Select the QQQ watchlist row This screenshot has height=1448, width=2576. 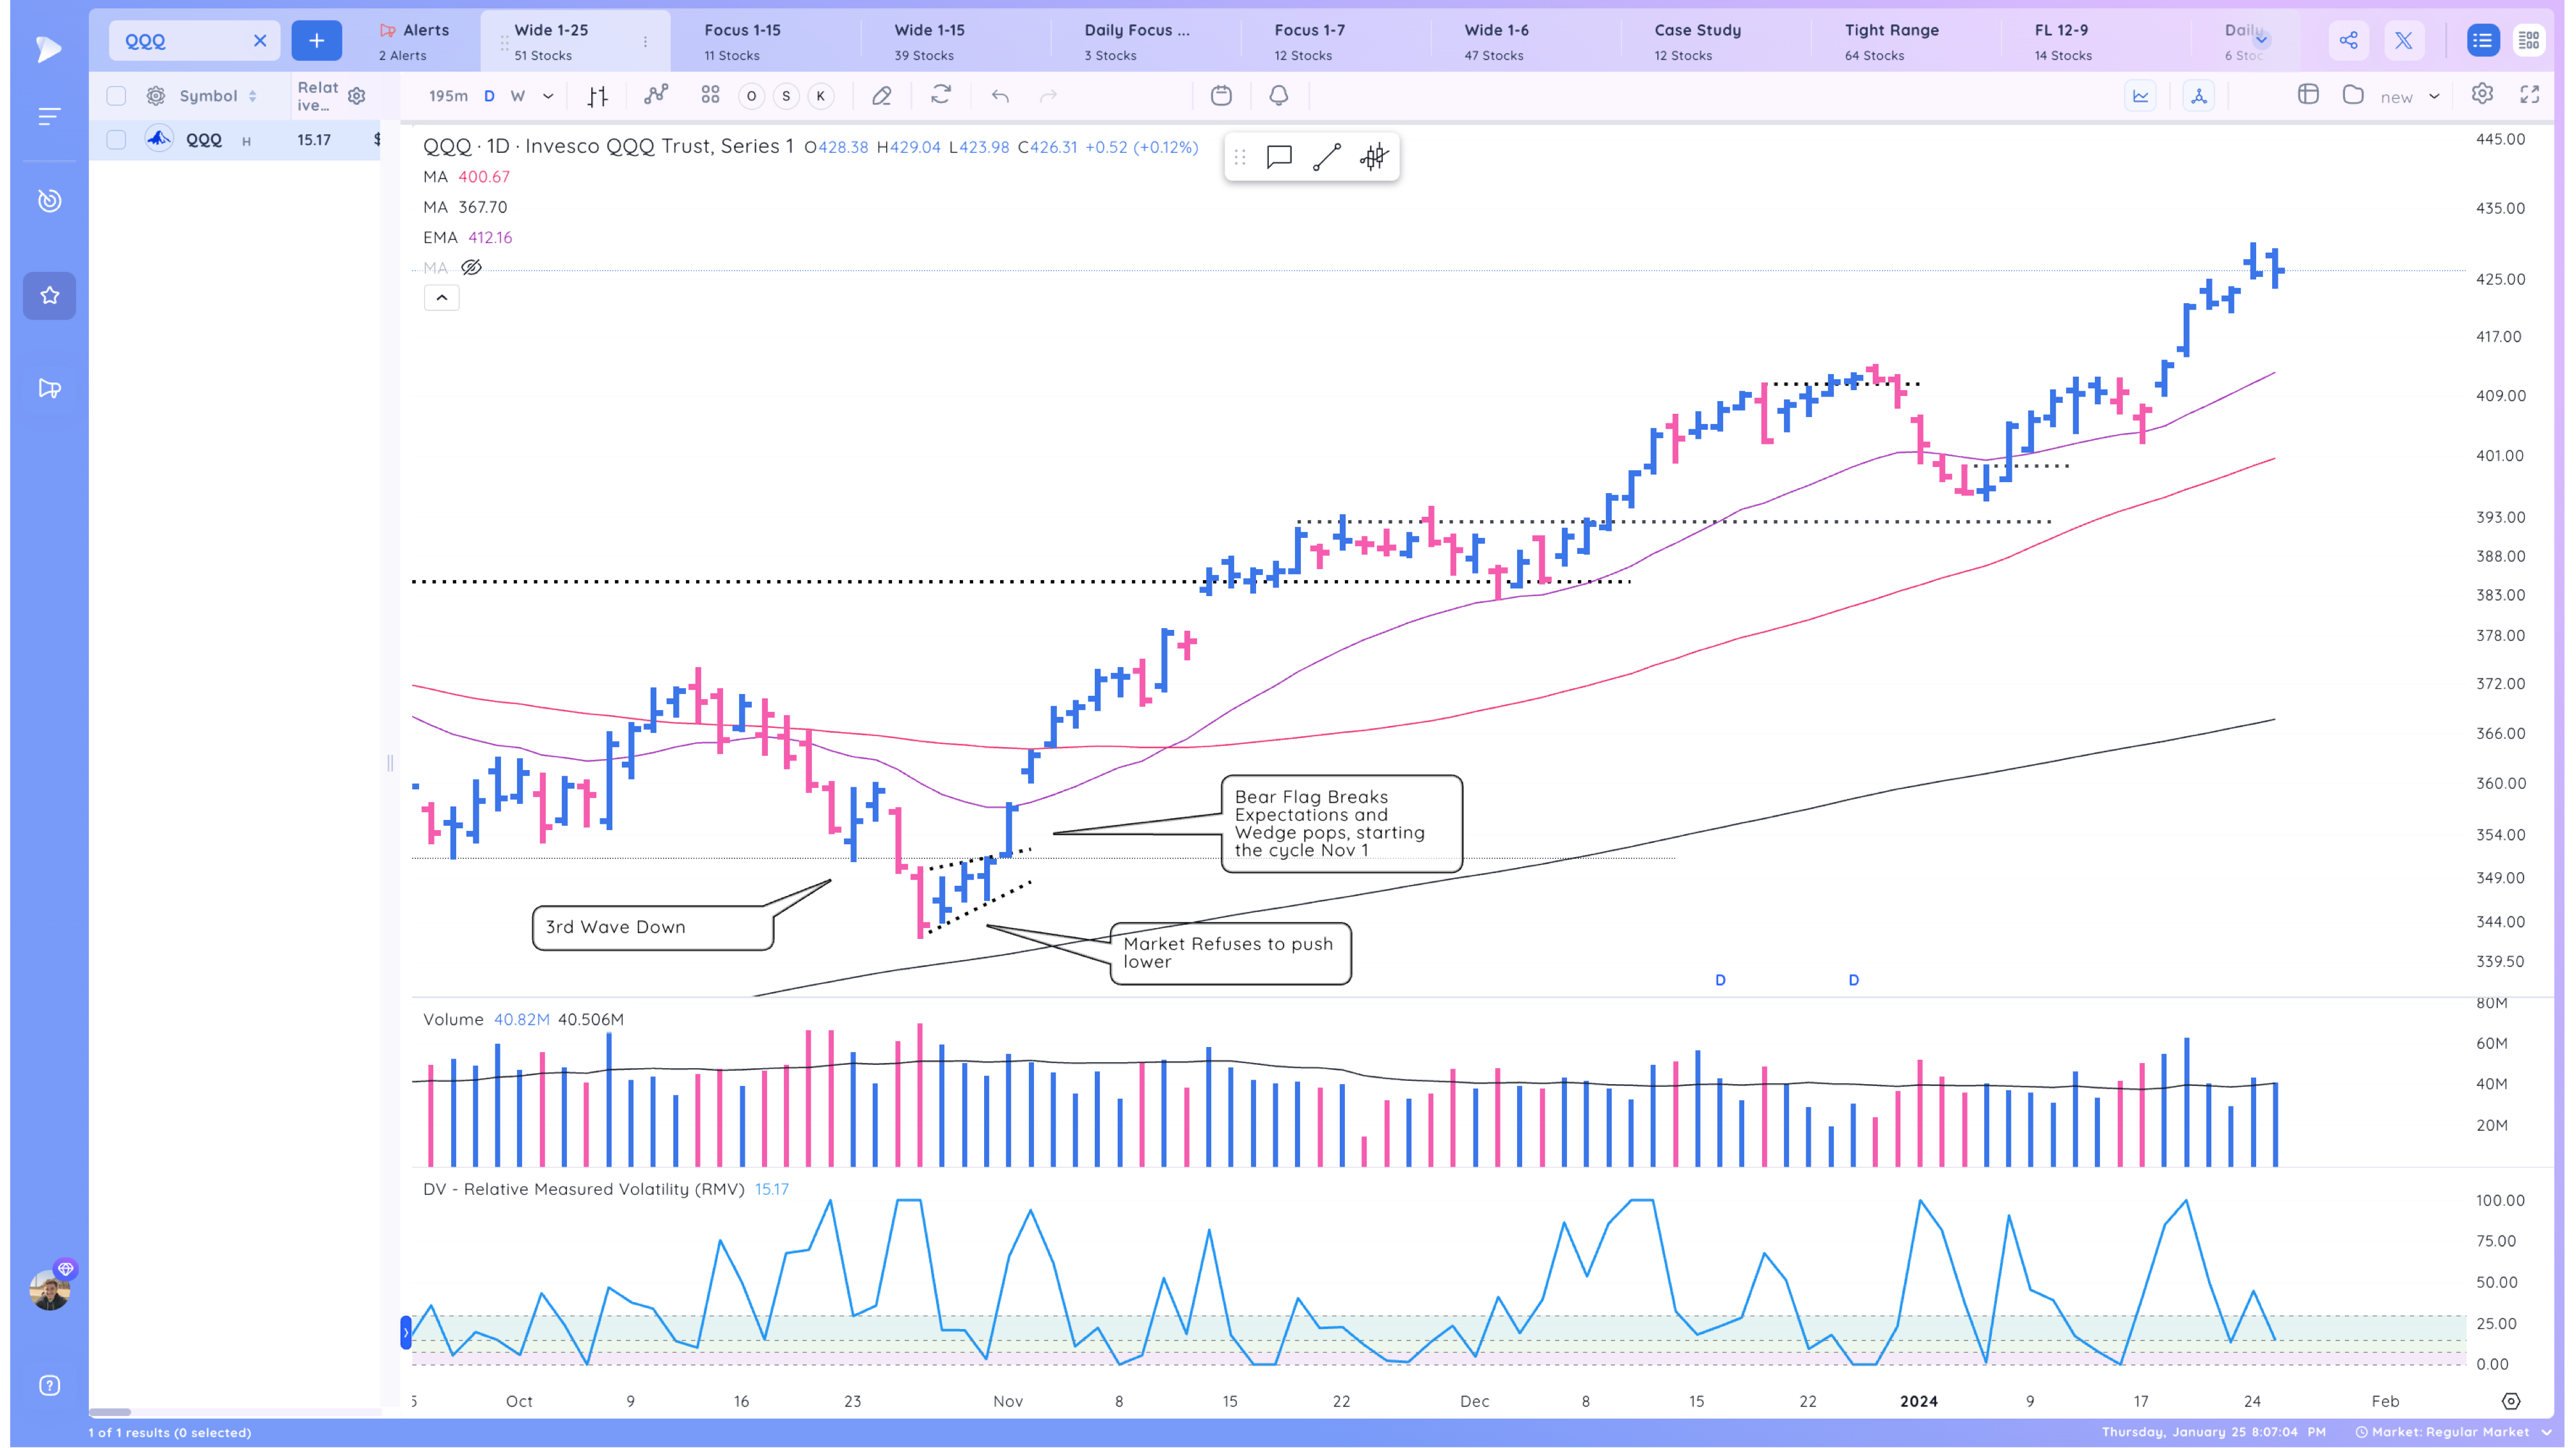pos(235,140)
